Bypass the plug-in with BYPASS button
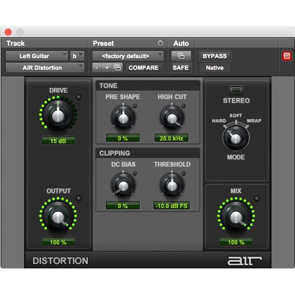Viewport: 295px width, 295px height. [x=215, y=56]
